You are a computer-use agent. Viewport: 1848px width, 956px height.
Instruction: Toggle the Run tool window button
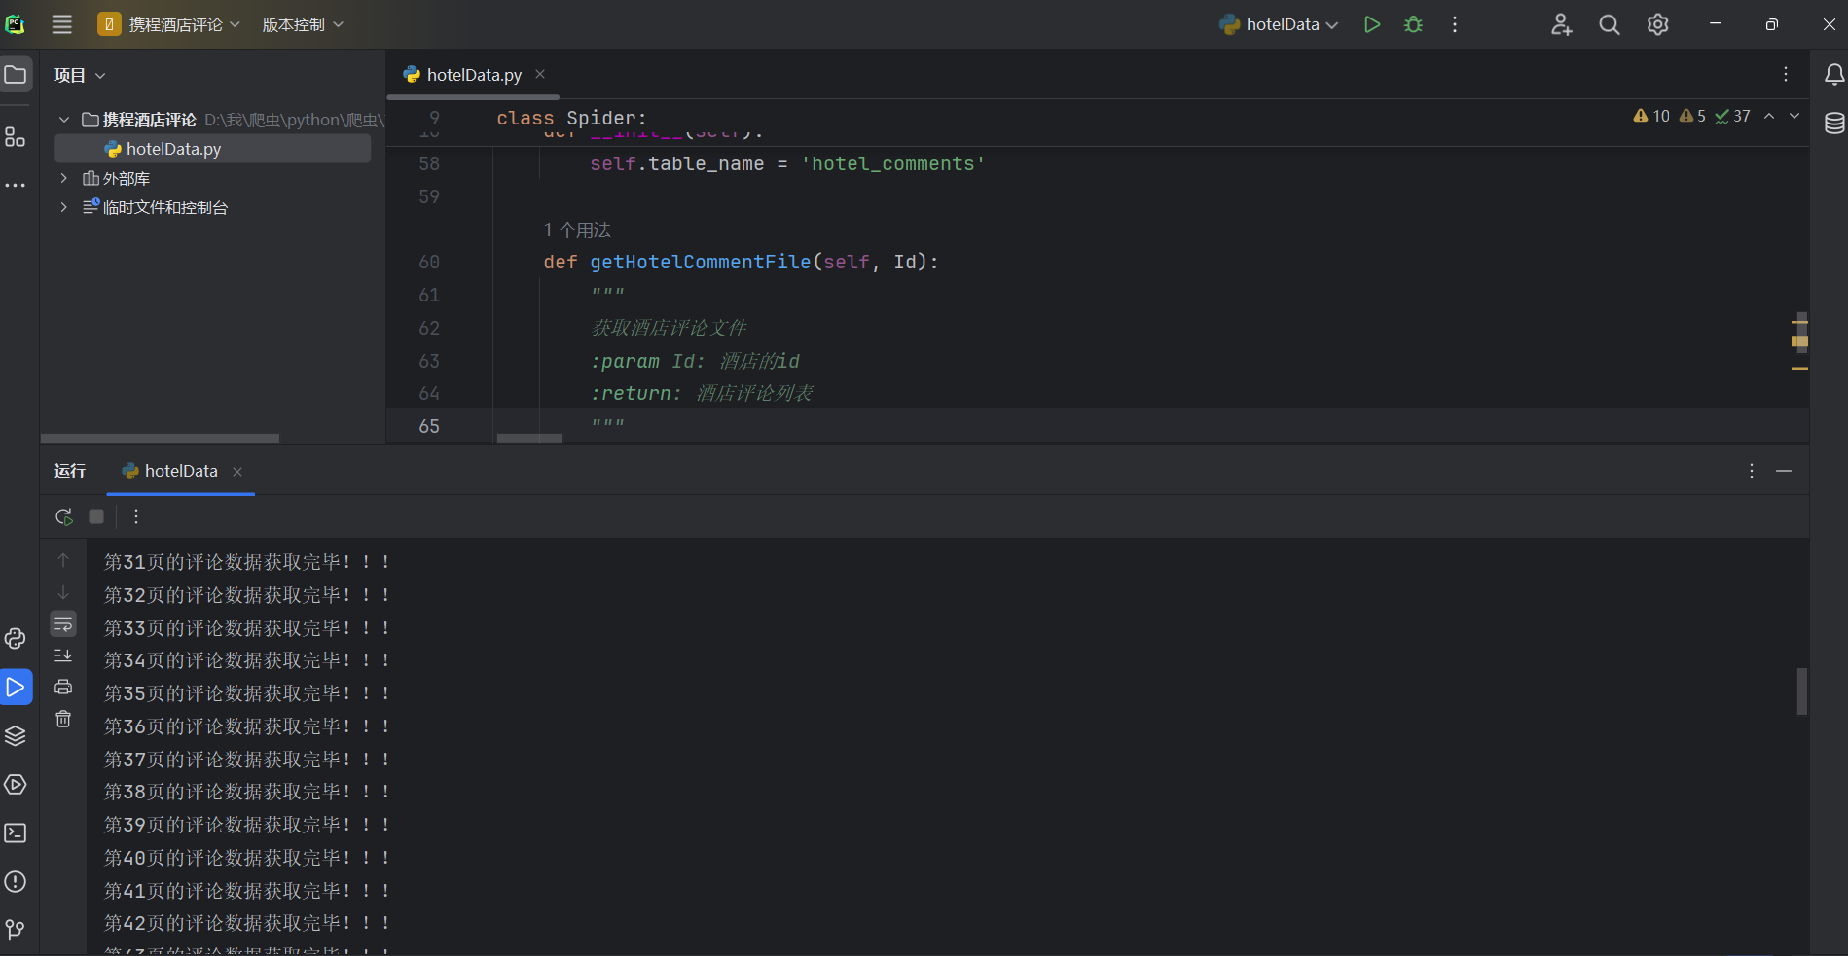coord(16,687)
